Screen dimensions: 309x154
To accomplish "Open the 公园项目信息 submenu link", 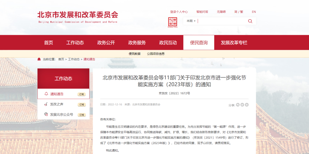I will pyautogui.click(x=156, y=54).
